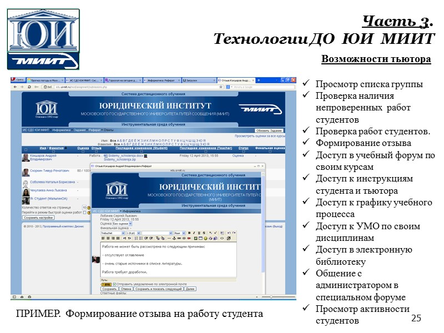This screenshot has width=444, height=333.
Task: Insert image via editor toolbar
Action: (x=196, y=239)
